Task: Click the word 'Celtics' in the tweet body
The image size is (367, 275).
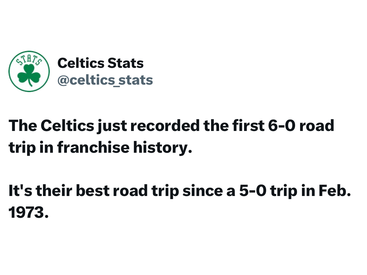Action: (68, 126)
